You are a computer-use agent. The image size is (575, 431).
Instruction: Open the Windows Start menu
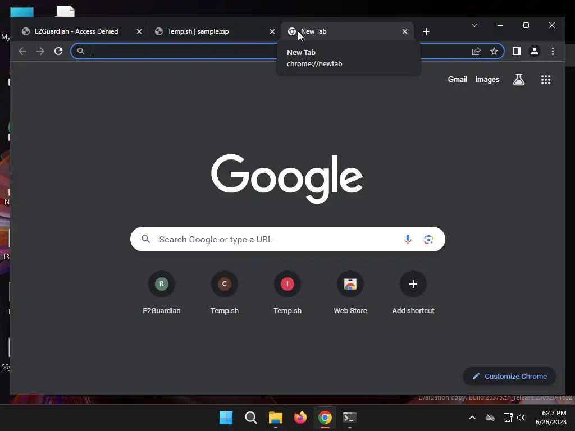tap(226, 418)
